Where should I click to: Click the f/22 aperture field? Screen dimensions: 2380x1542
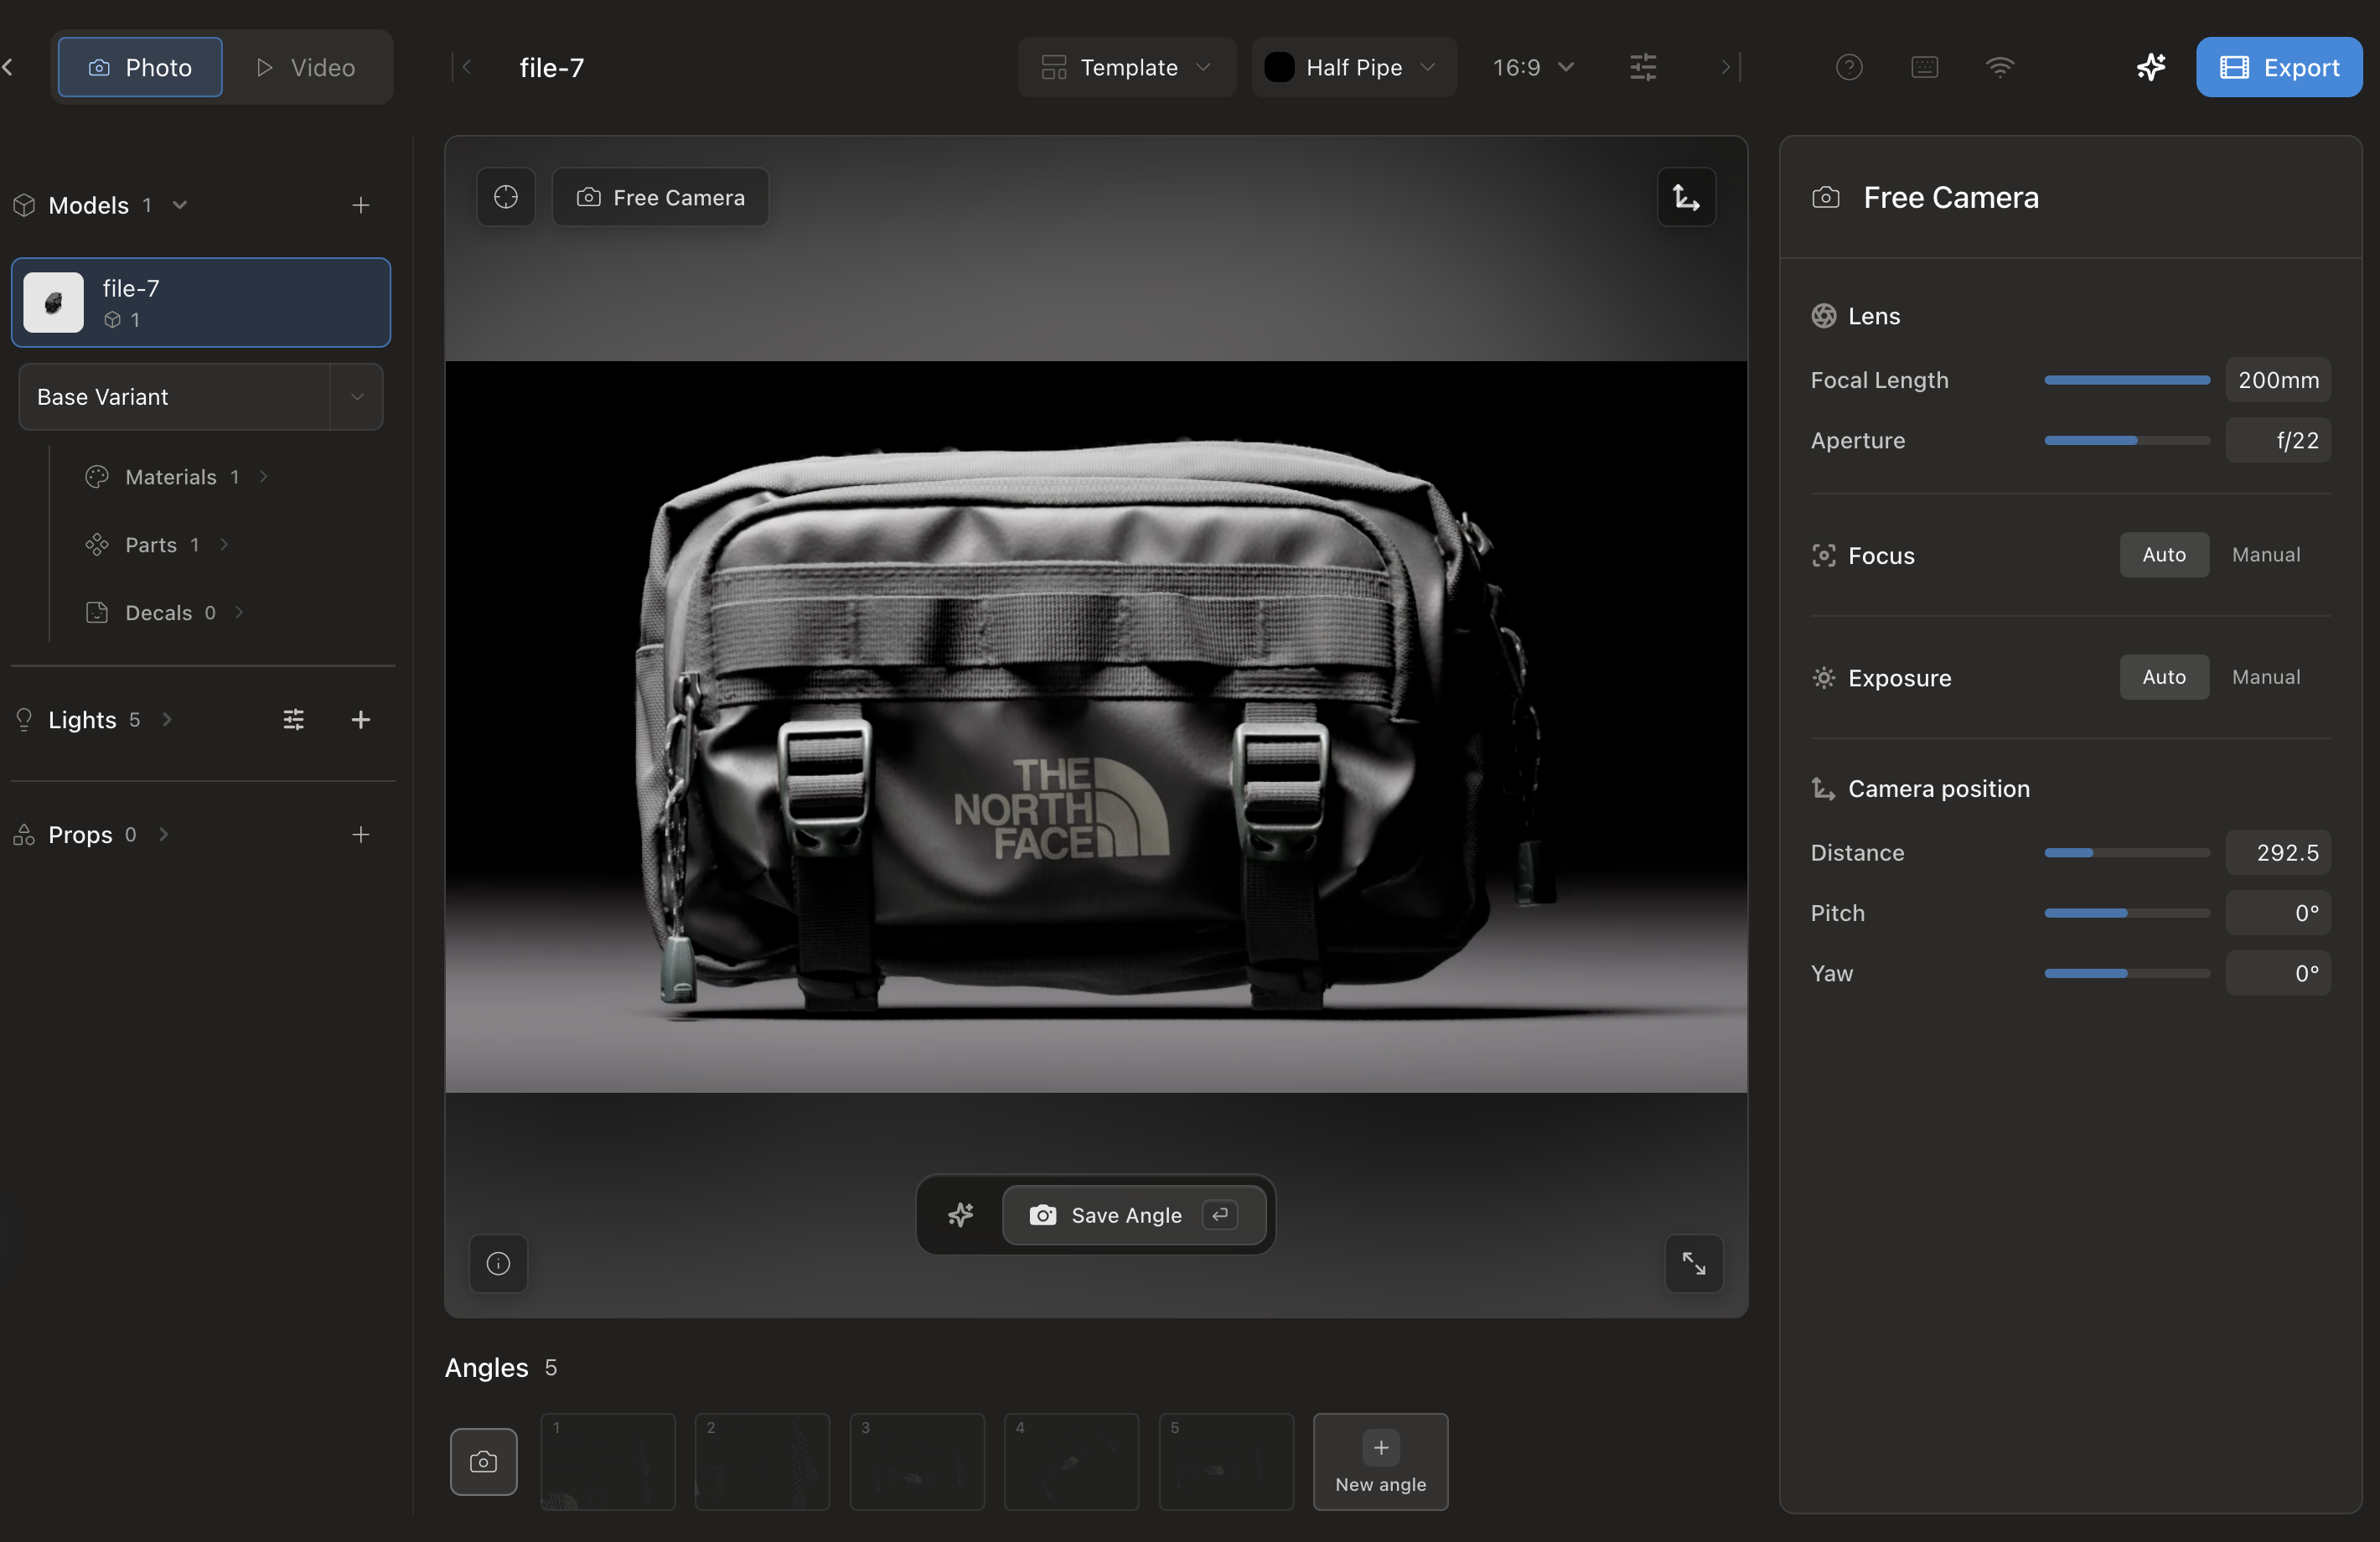2278,440
